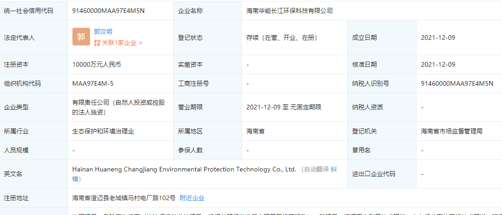The width and height of the screenshot is (502, 215).
Task: Click the 核准日期 date value
Action: coord(437,65)
